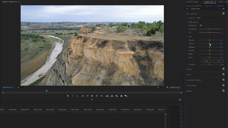Show the overflow panels chevron

coord(227,2)
